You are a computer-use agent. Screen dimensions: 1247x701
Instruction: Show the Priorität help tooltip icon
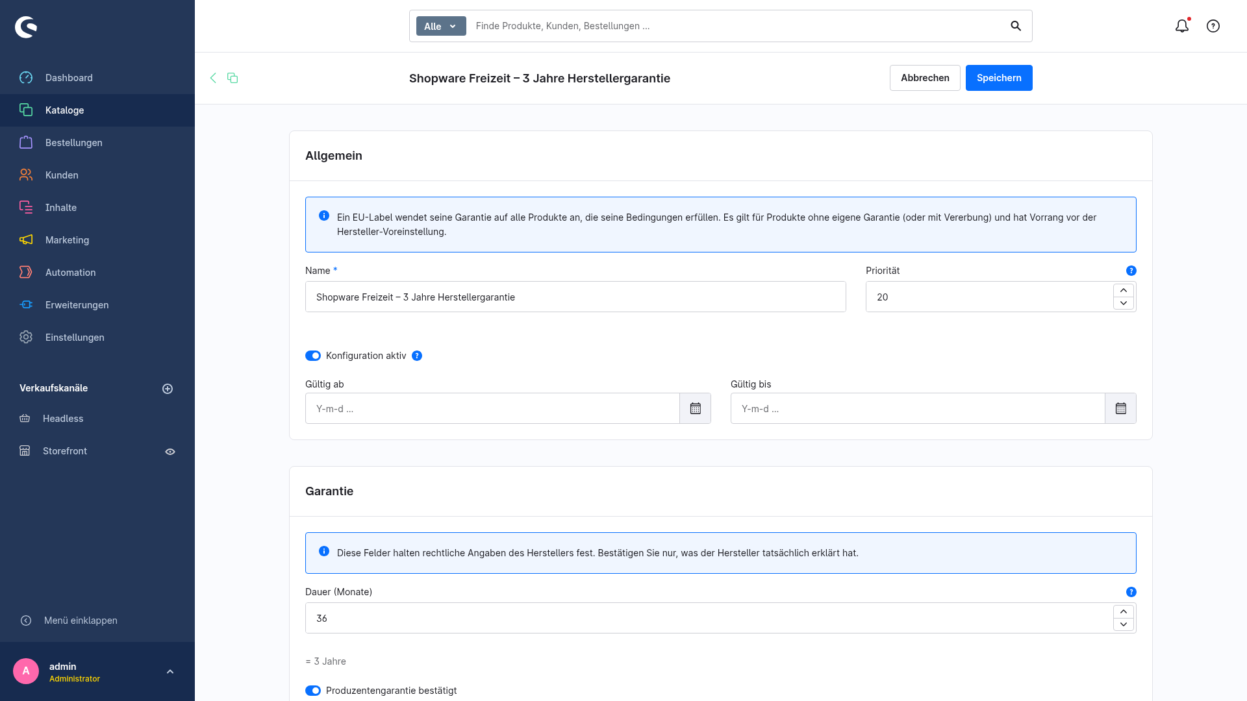click(x=1131, y=271)
